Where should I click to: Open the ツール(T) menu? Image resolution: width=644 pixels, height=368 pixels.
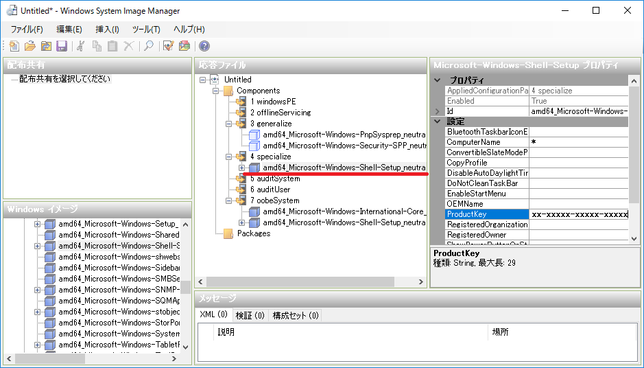click(146, 30)
